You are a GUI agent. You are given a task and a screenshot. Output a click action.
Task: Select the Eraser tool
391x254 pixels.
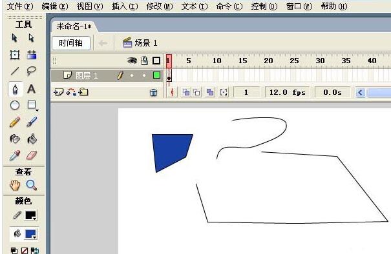point(32,155)
